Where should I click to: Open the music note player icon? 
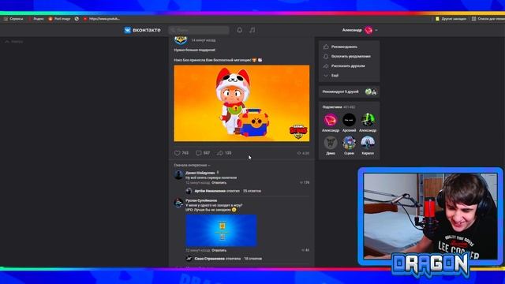(252, 30)
